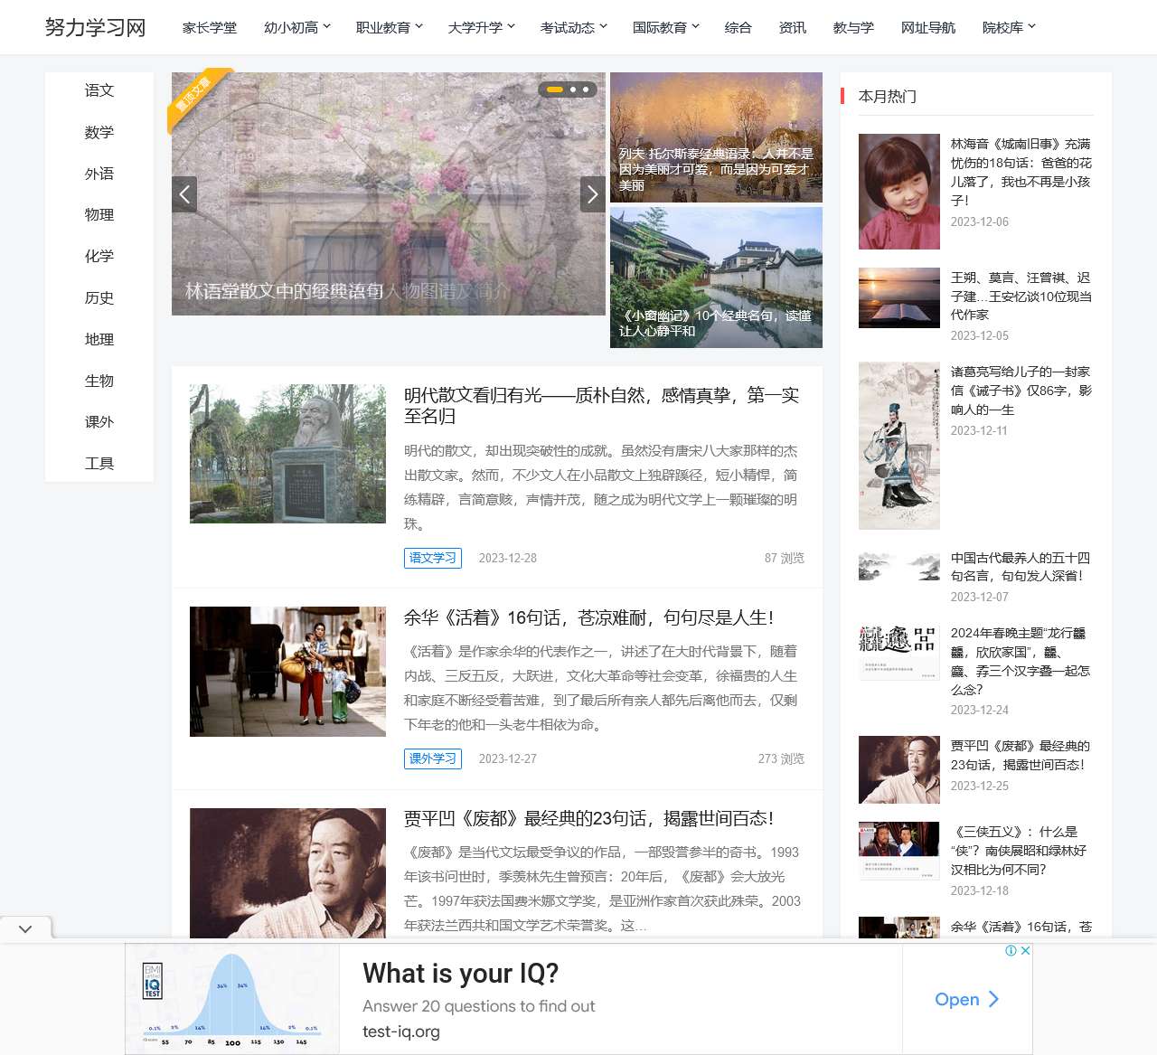This screenshot has height=1055, width=1157.
Task: Open 网址导航 menu item
Action: tap(928, 28)
